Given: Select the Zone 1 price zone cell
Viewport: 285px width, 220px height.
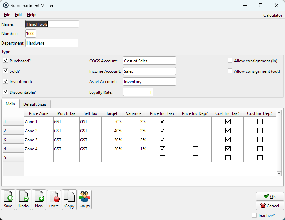Looking at the screenshot, I should point(39,121).
